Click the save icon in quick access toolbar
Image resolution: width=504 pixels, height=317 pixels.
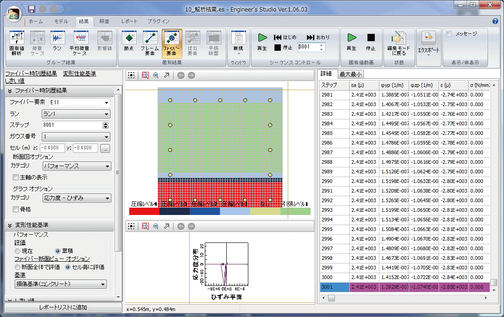click(32, 9)
